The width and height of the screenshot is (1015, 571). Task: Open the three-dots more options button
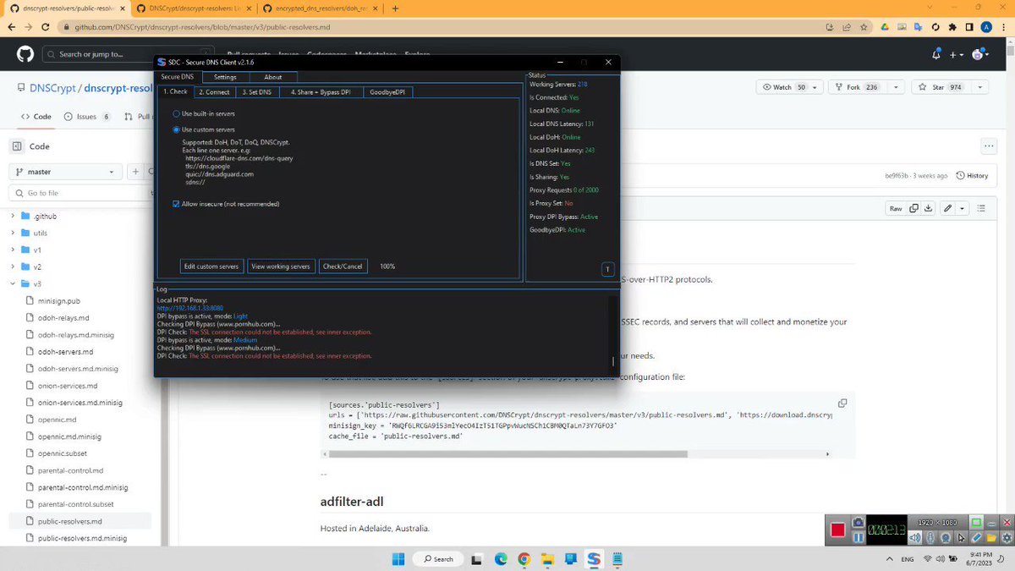pyautogui.click(x=989, y=146)
